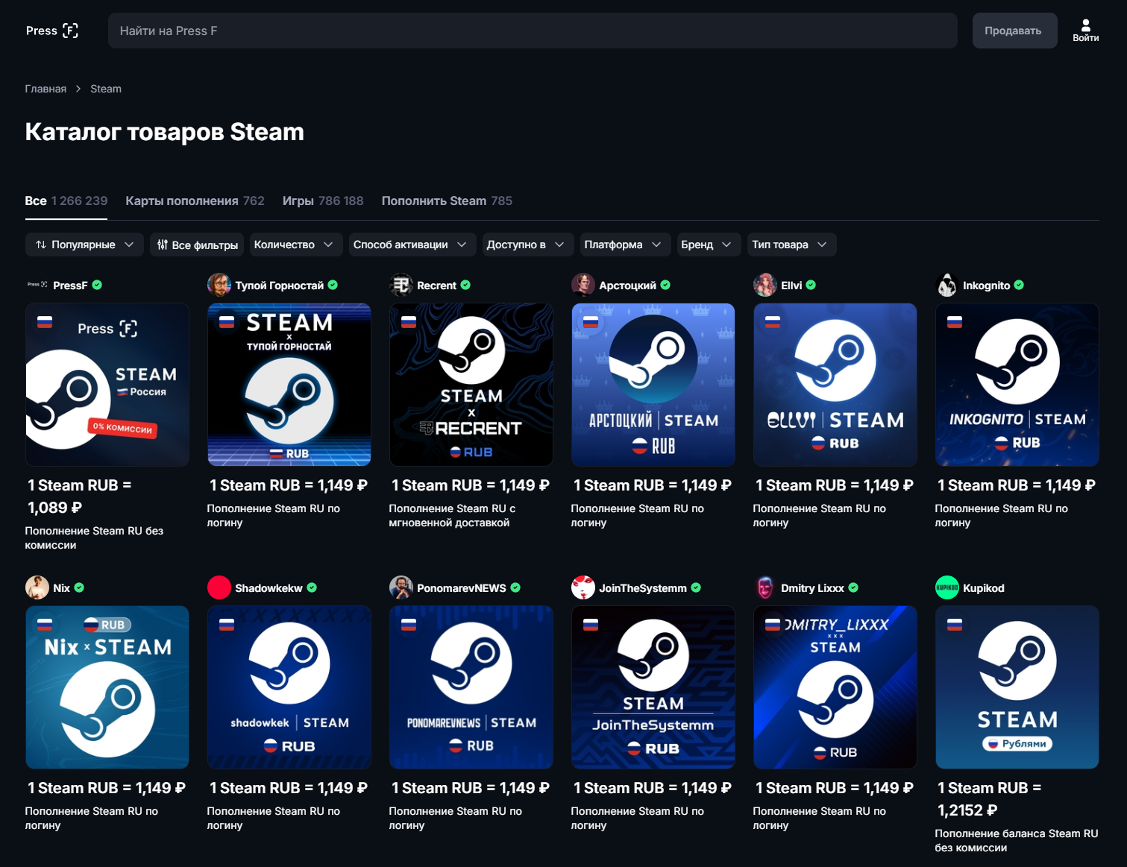Click verified badge next to Recrent
This screenshot has height=867, width=1127.
pyautogui.click(x=465, y=285)
